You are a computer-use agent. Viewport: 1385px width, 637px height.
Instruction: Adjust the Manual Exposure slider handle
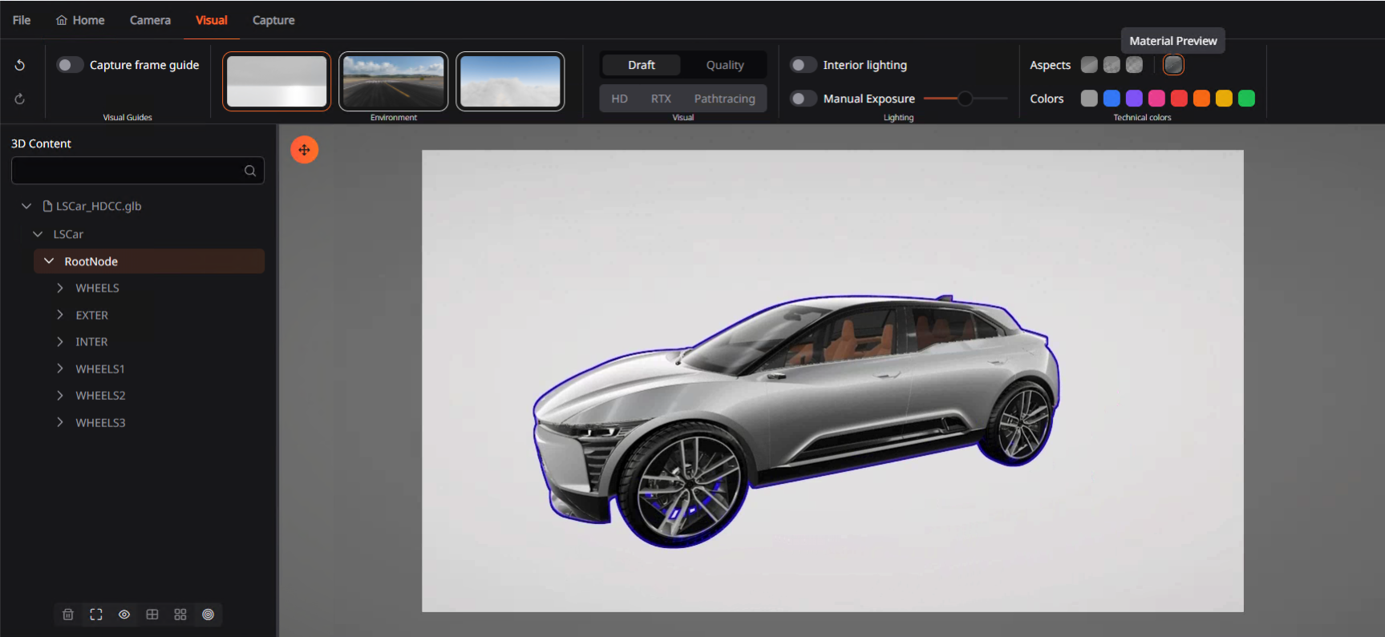coord(966,99)
